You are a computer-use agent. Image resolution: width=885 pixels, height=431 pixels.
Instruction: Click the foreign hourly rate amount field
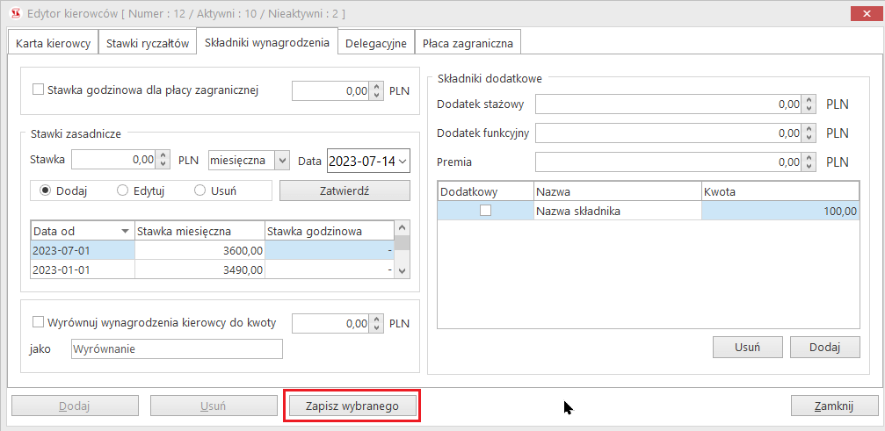click(x=330, y=90)
